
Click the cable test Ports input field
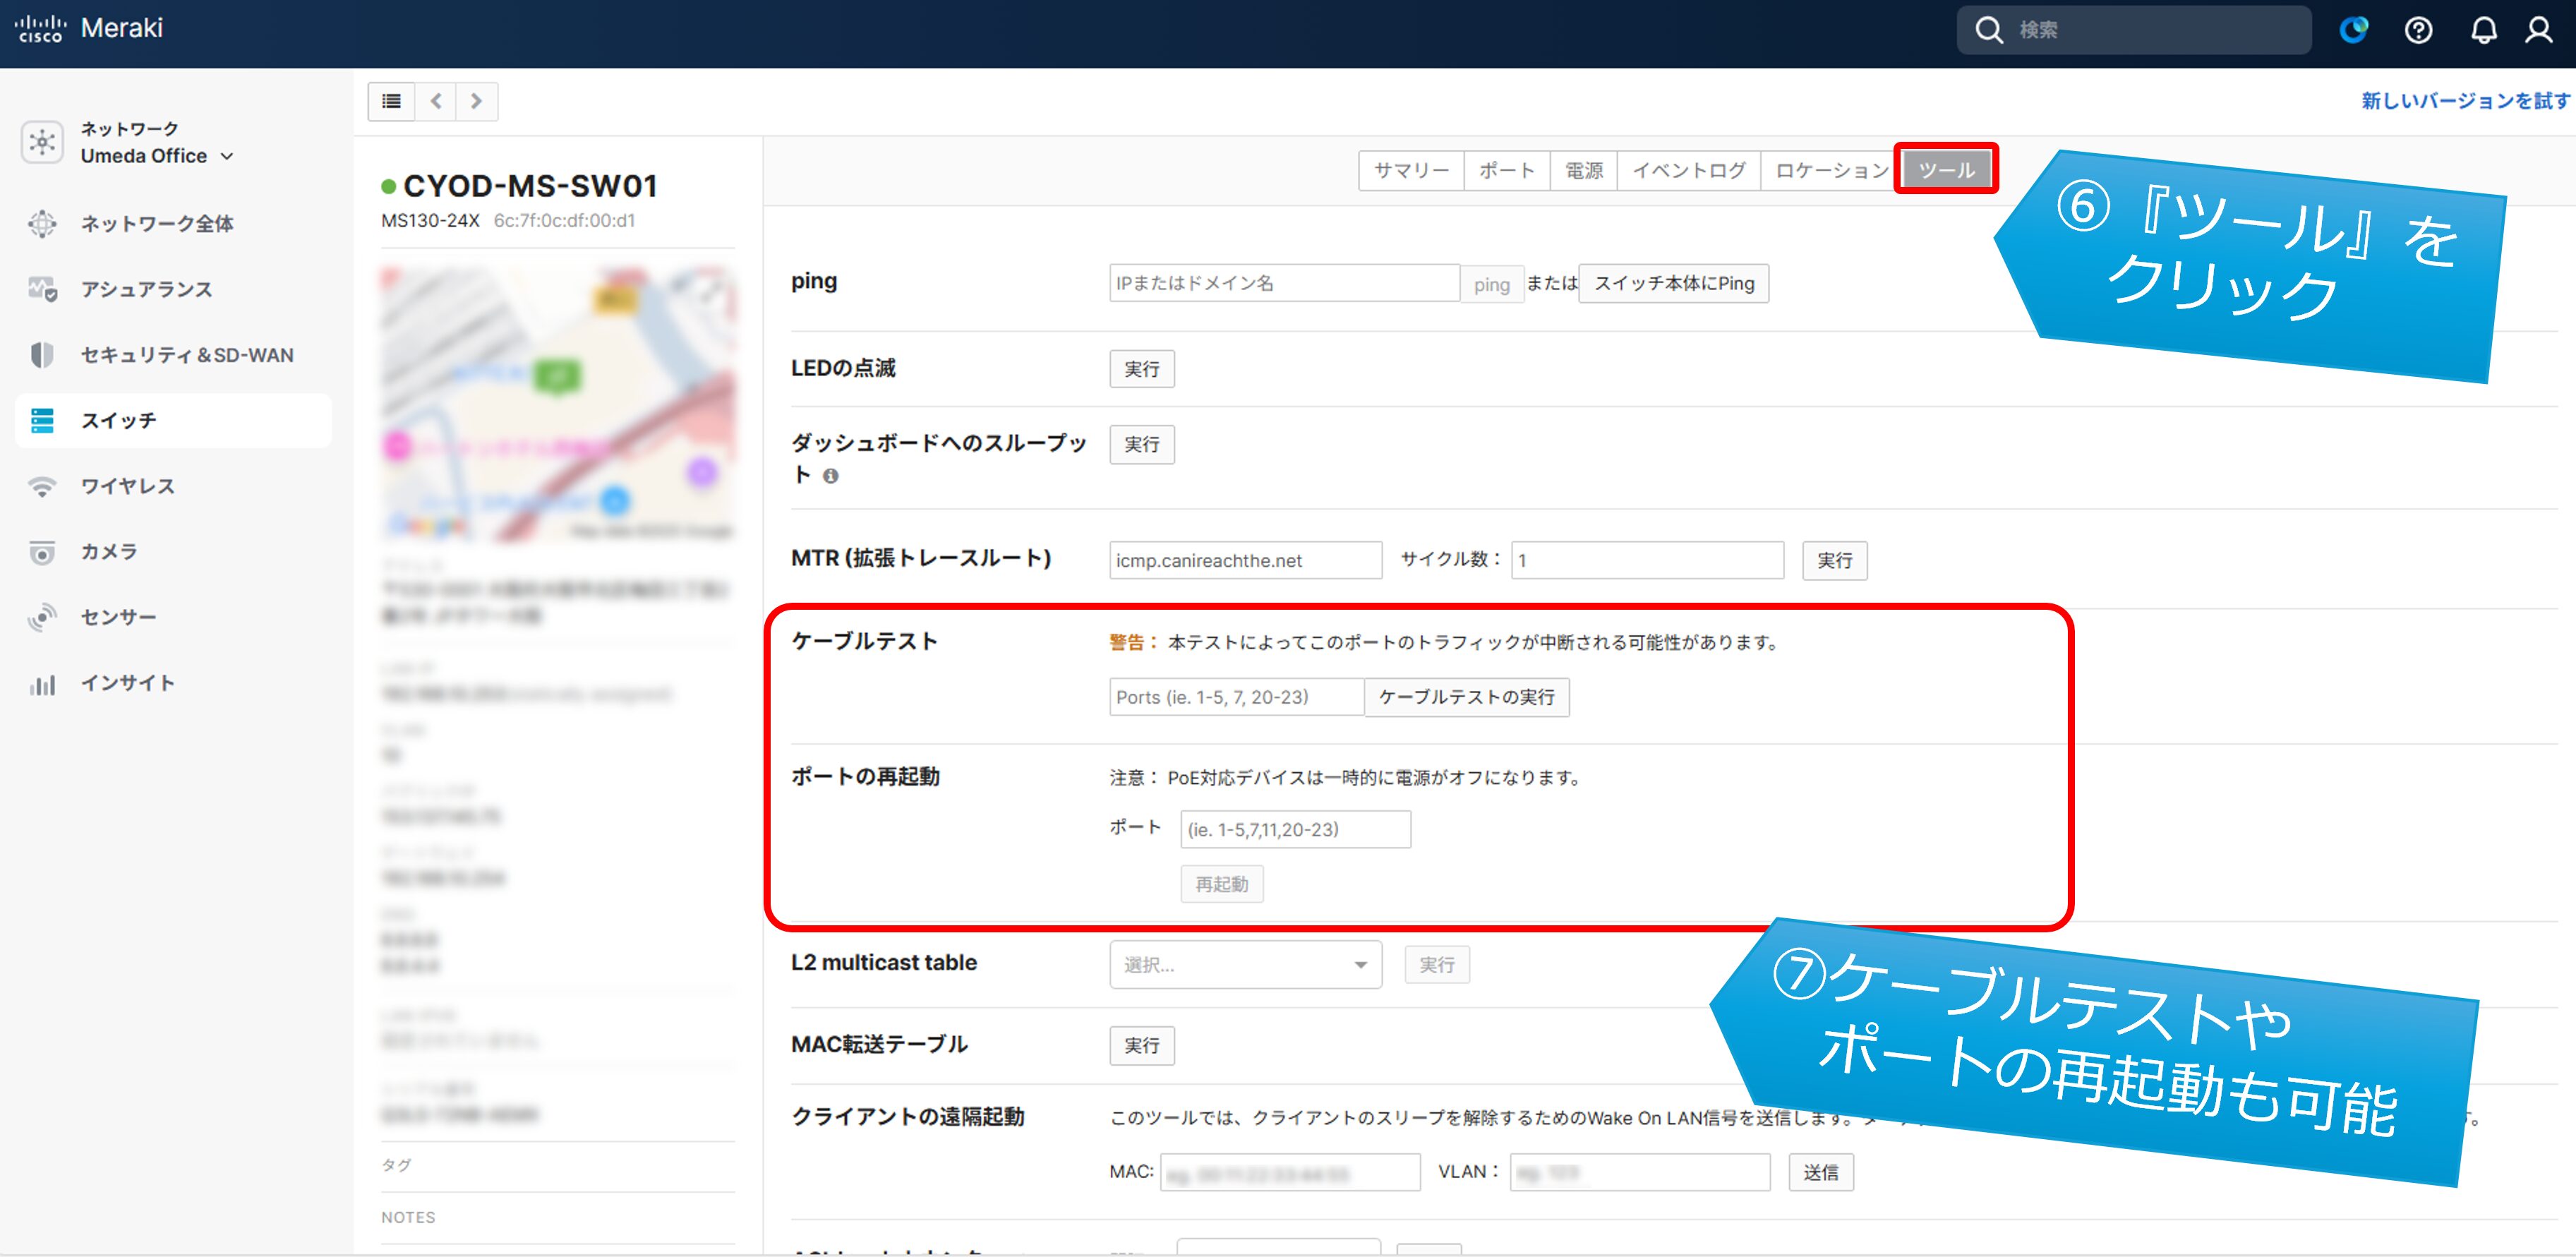point(1236,697)
